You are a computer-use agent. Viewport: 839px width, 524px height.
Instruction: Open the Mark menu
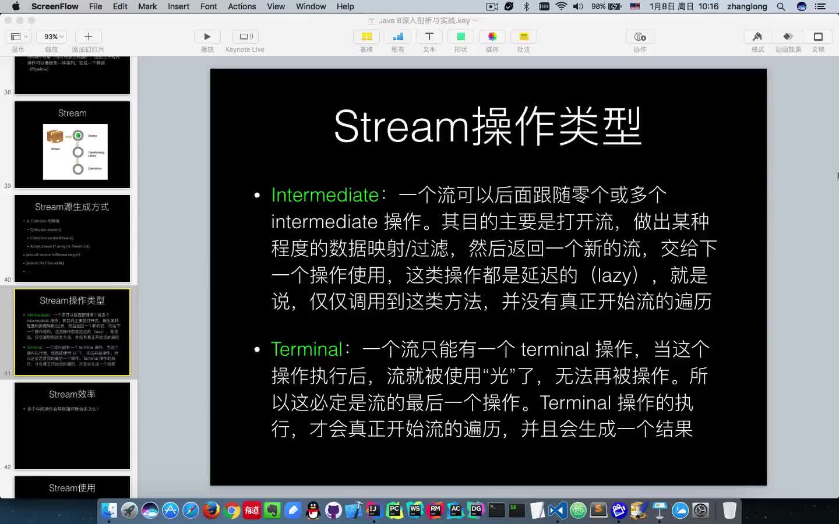147,6
